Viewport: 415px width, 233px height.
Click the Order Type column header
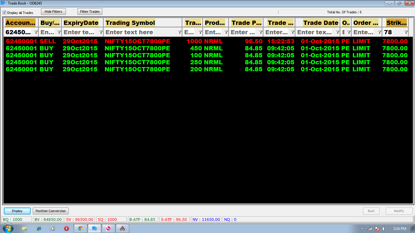pyautogui.click(x=367, y=23)
